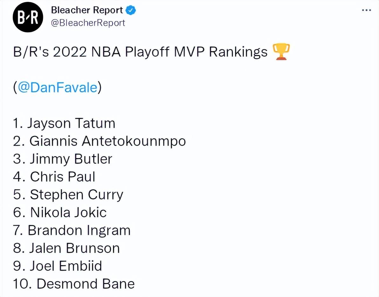This screenshot has width=379, height=297.
Task: Click on 10. Desmond Bane line
Action: [74, 284]
